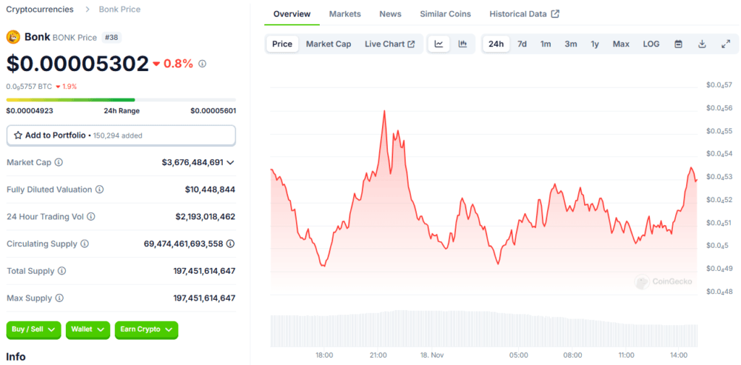Click the 69,474,461,693,558 circulating supply value
The width and height of the screenshot is (741, 365).
coord(183,244)
